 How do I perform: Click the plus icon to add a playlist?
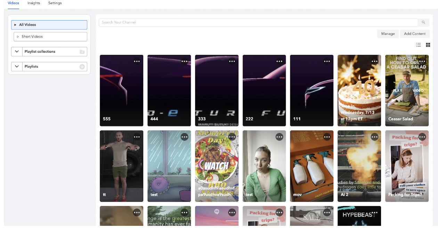(x=82, y=66)
